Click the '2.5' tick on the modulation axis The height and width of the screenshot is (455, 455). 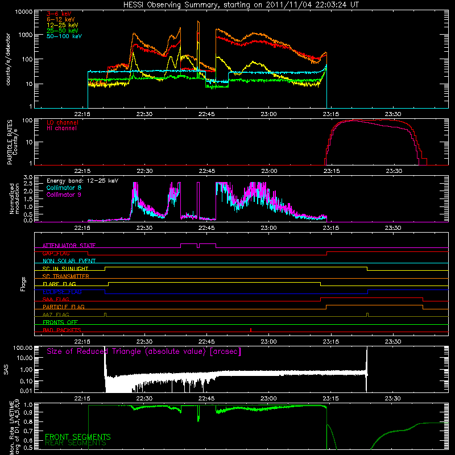coord(28,184)
